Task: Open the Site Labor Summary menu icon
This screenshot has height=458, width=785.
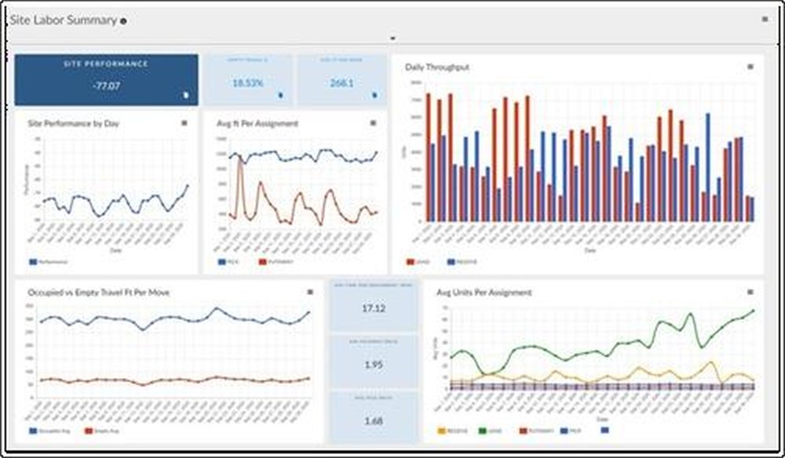Action: click(765, 19)
